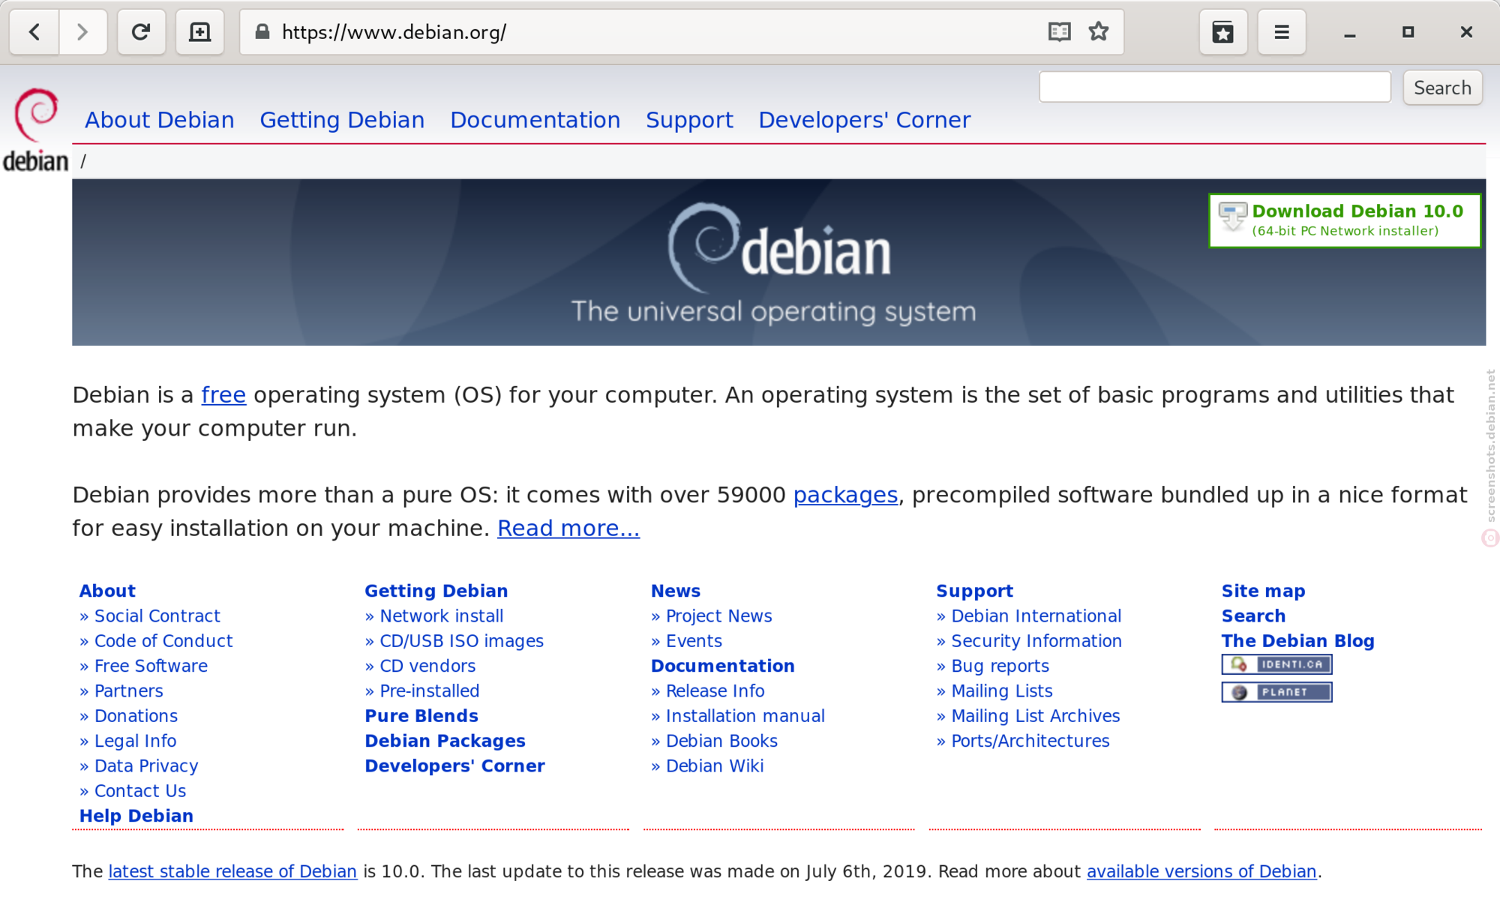Bookmark this page with the star icon
Image resolution: width=1500 pixels, height=908 pixels.
point(1099,32)
